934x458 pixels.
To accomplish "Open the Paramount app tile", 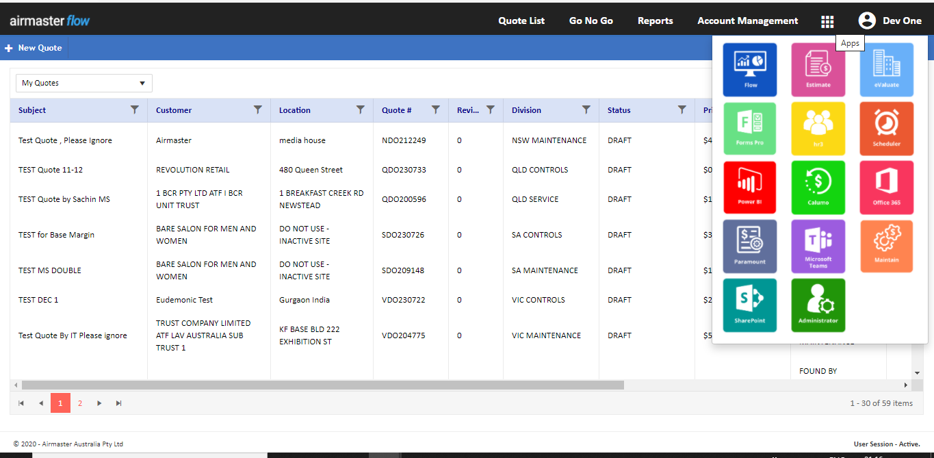I will [x=750, y=246].
